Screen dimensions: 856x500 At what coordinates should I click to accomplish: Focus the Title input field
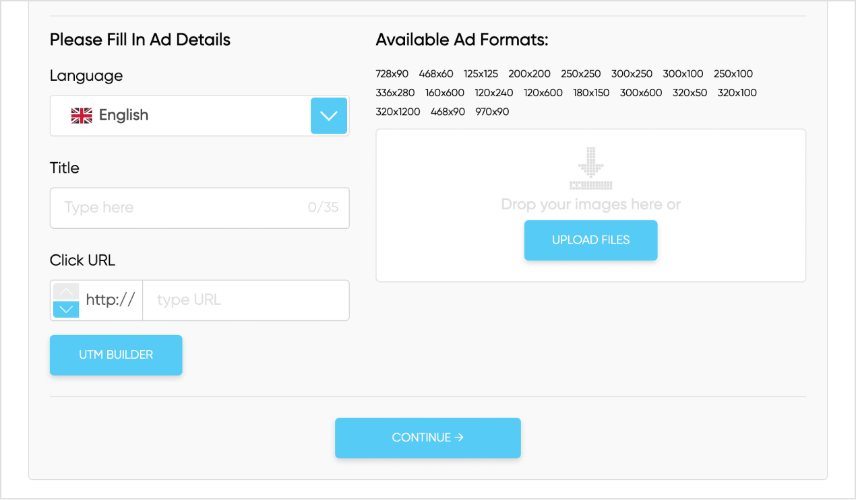pos(182,208)
